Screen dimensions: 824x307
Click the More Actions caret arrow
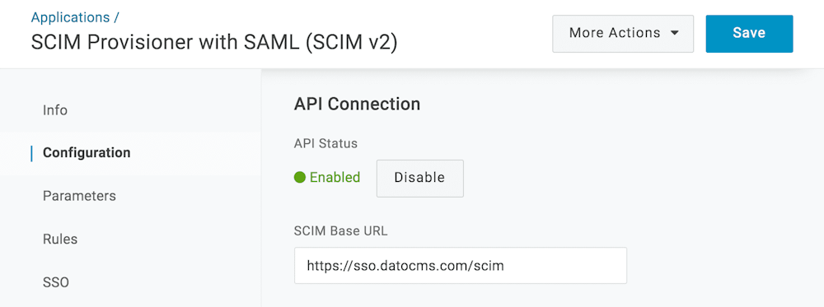click(675, 33)
